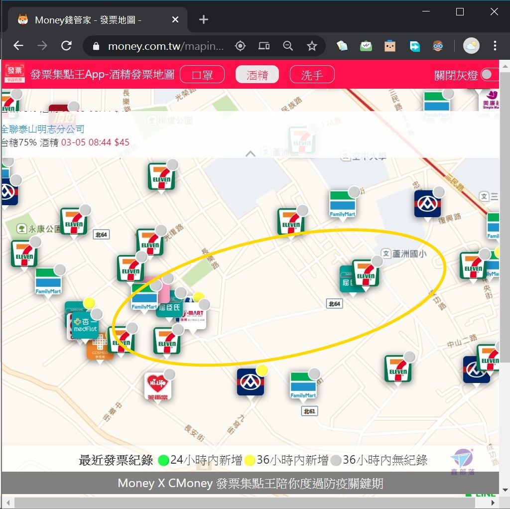Bookmark this page with the star icon

(x=312, y=46)
